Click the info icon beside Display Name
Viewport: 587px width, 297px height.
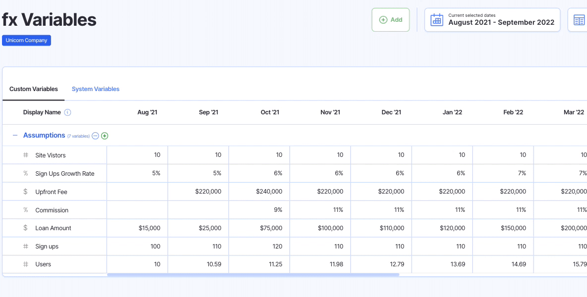pyautogui.click(x=68, y=112)
